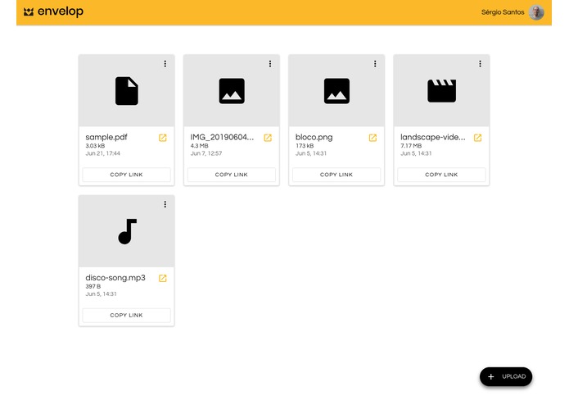Click the landscape-vide... file name
The height and width of the screenshot is (405, 569).
433,137
